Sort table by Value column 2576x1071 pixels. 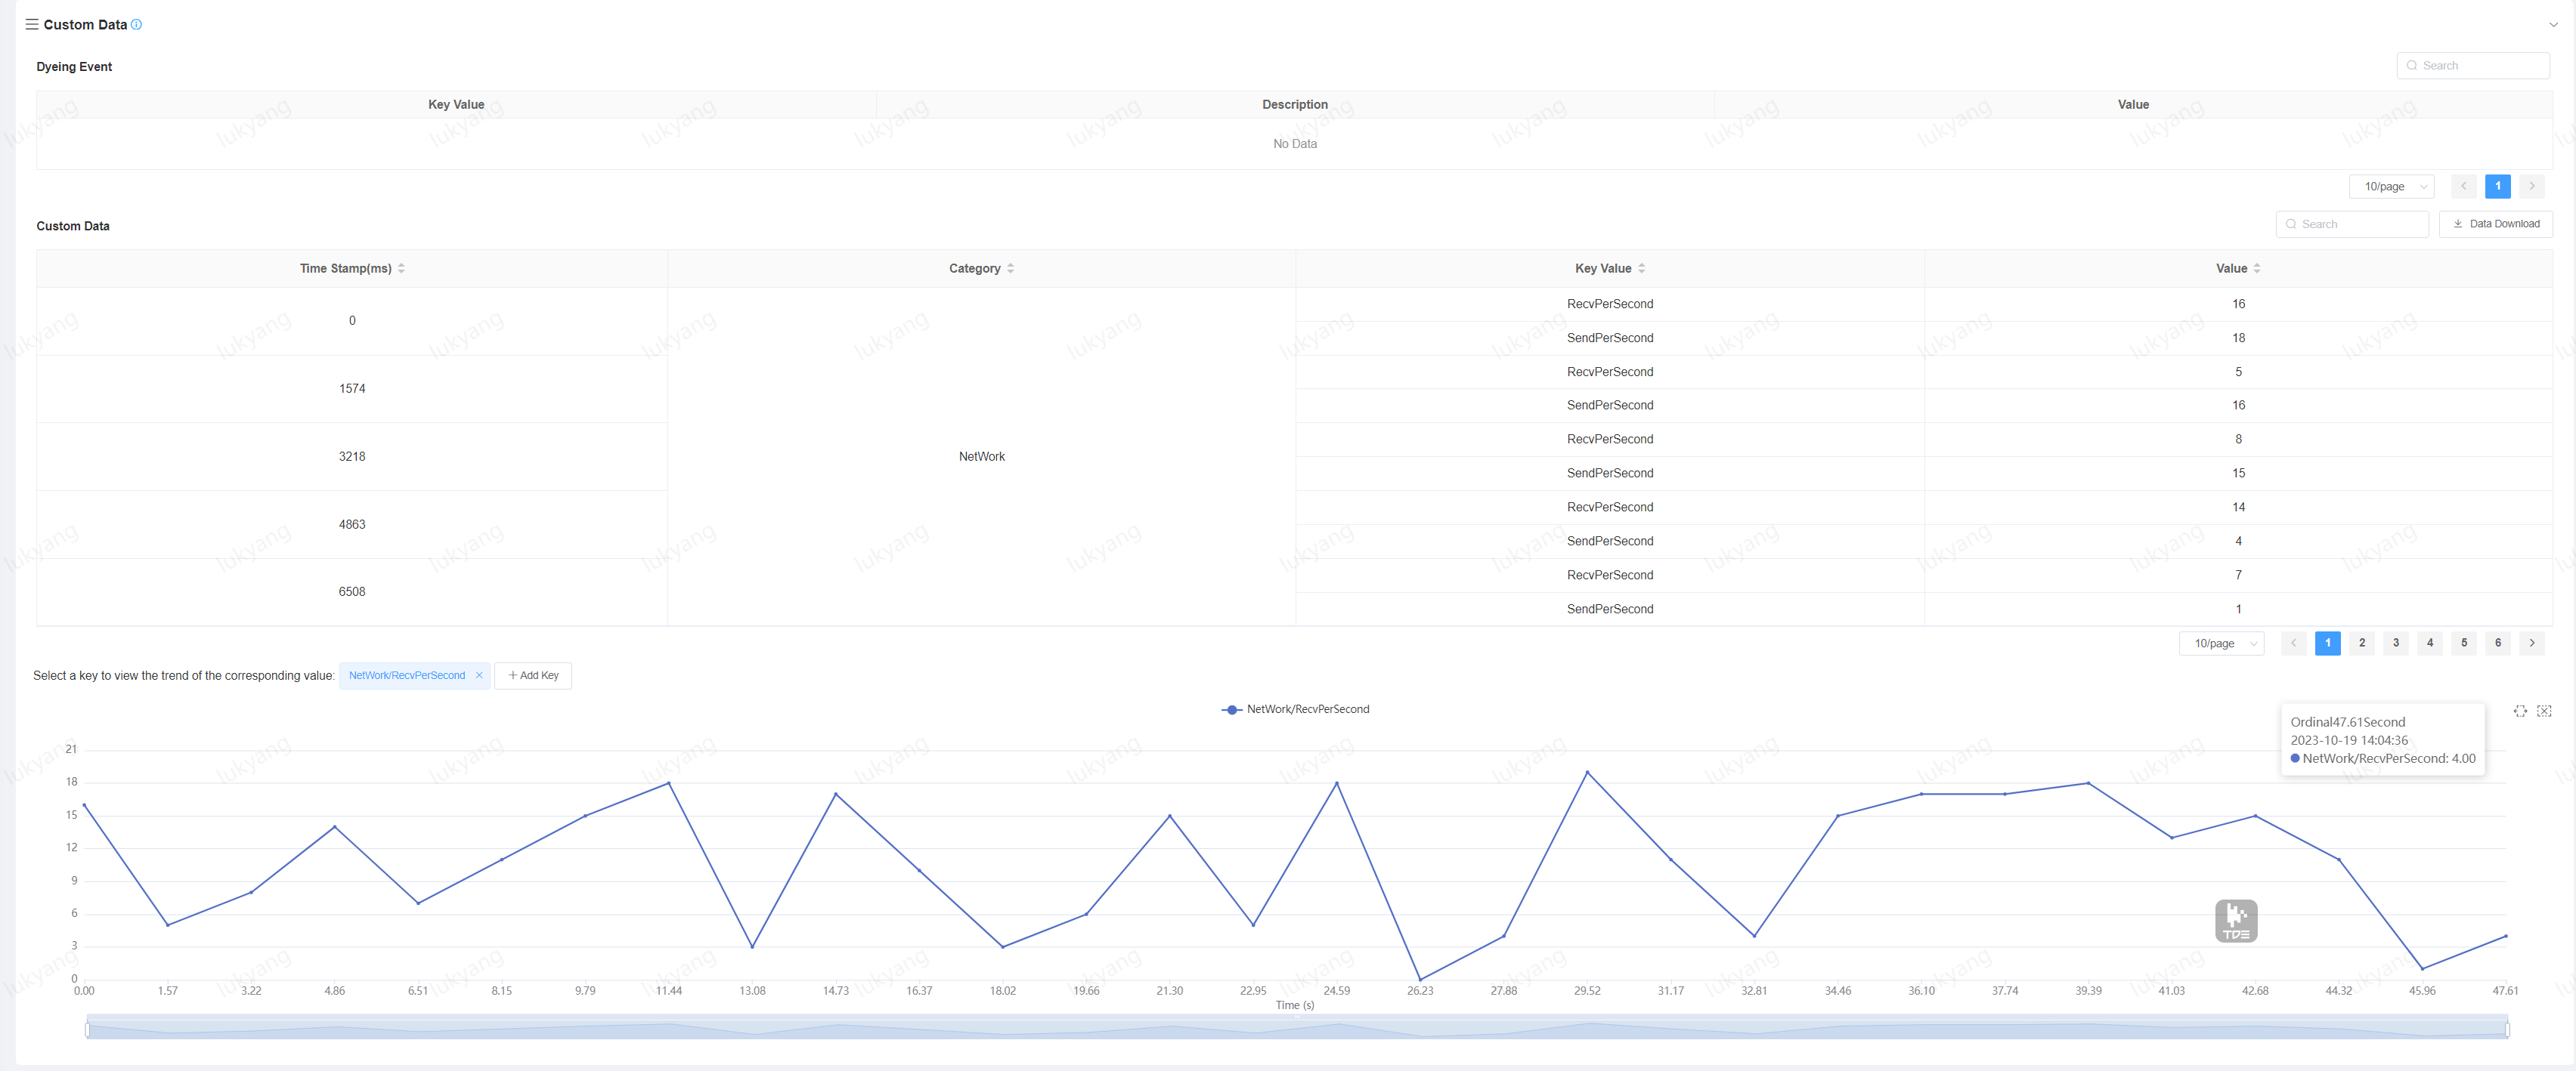(2257, 269)
